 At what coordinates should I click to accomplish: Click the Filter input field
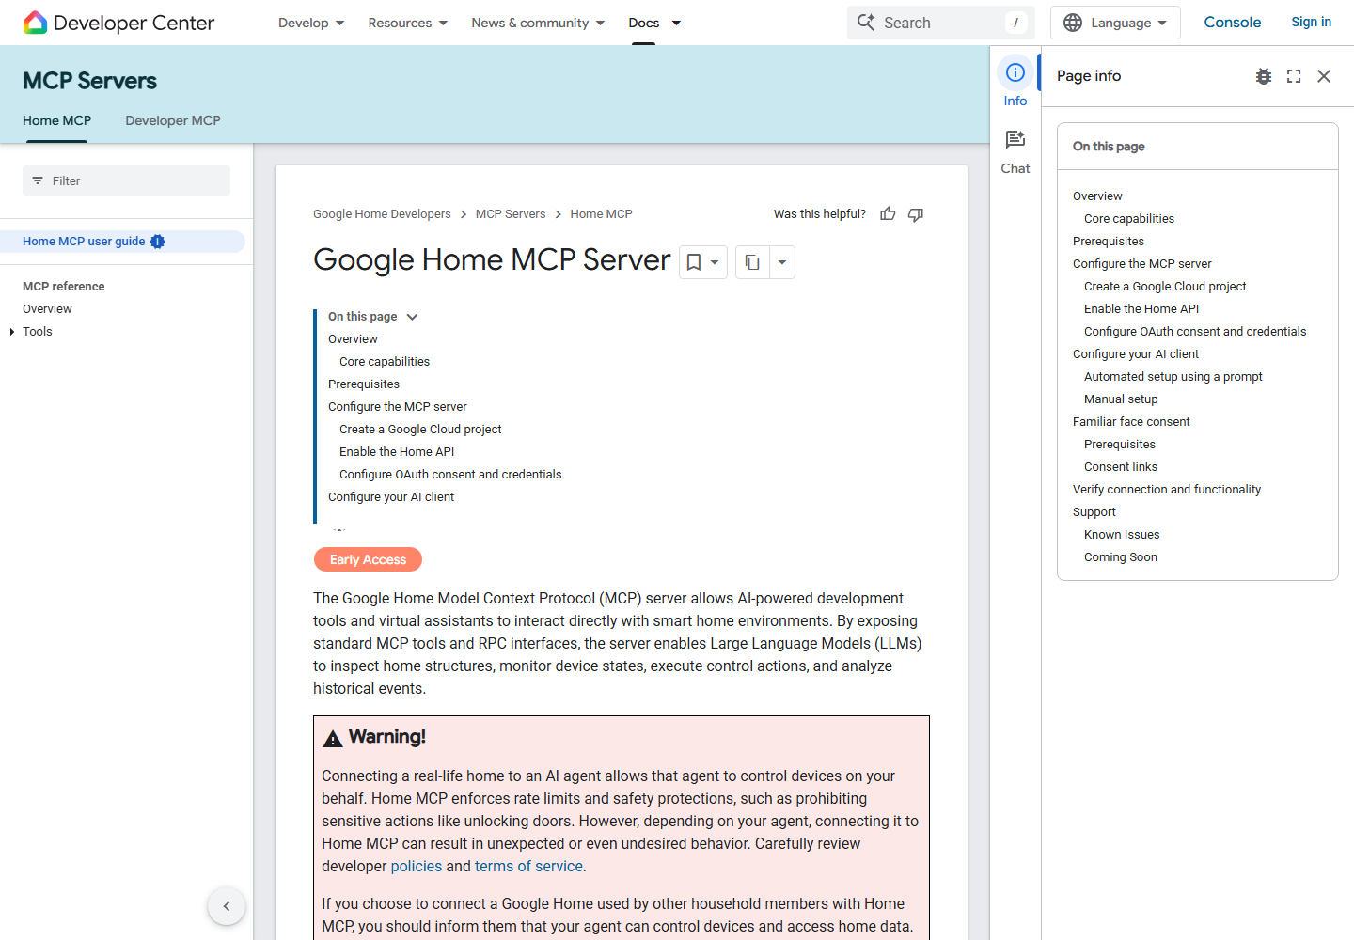(x=126, y=180)
